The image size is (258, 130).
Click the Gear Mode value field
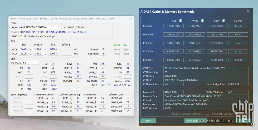[103, 54]
